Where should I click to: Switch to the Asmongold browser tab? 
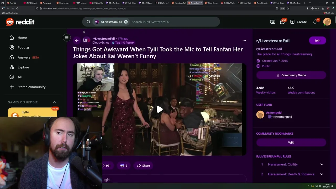click(46, 3)
